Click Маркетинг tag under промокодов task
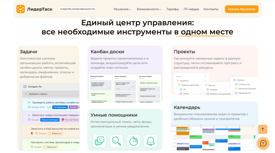 pos(51,147)
